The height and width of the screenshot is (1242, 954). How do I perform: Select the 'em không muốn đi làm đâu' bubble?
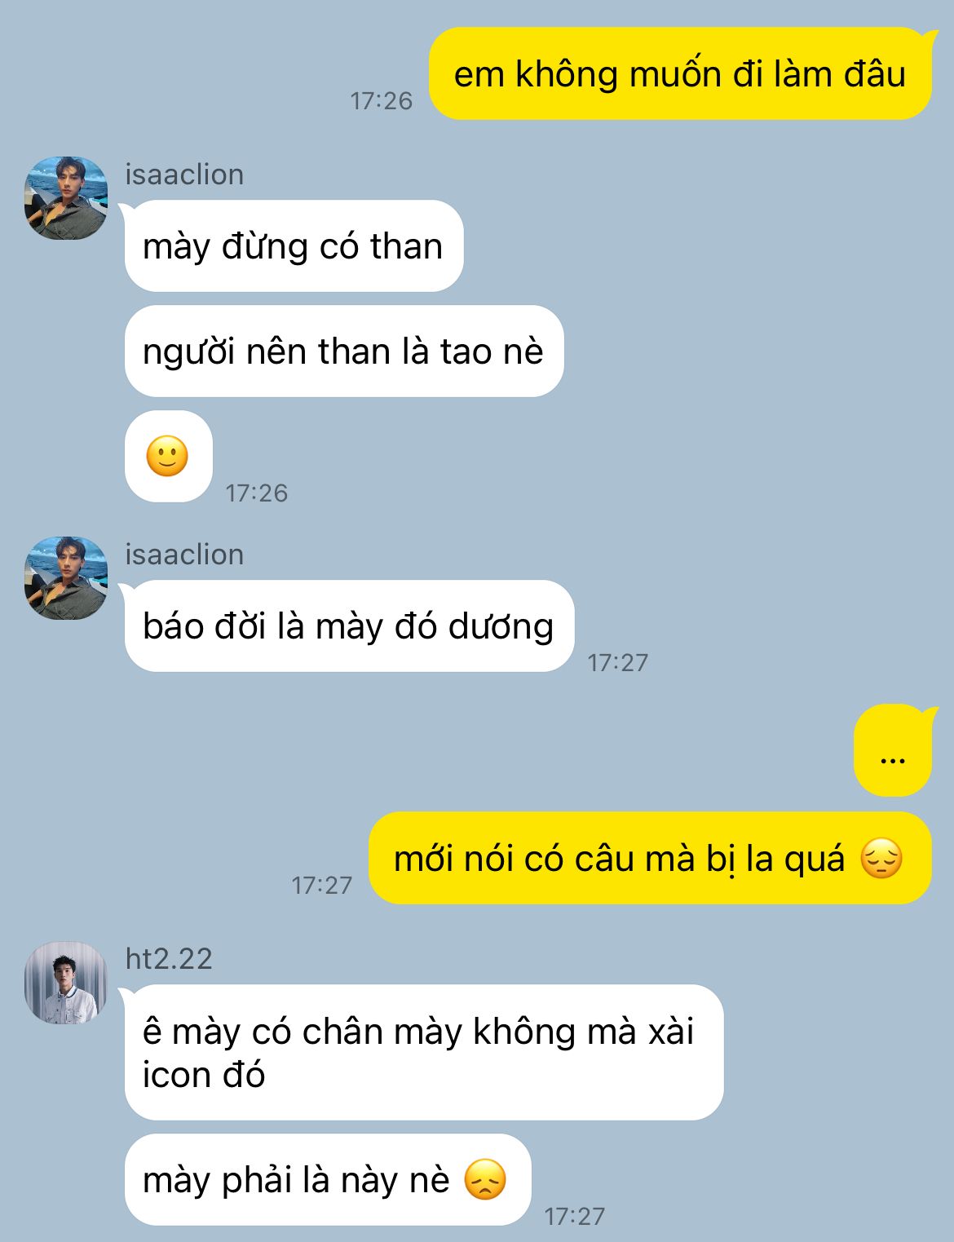(681, 73)
